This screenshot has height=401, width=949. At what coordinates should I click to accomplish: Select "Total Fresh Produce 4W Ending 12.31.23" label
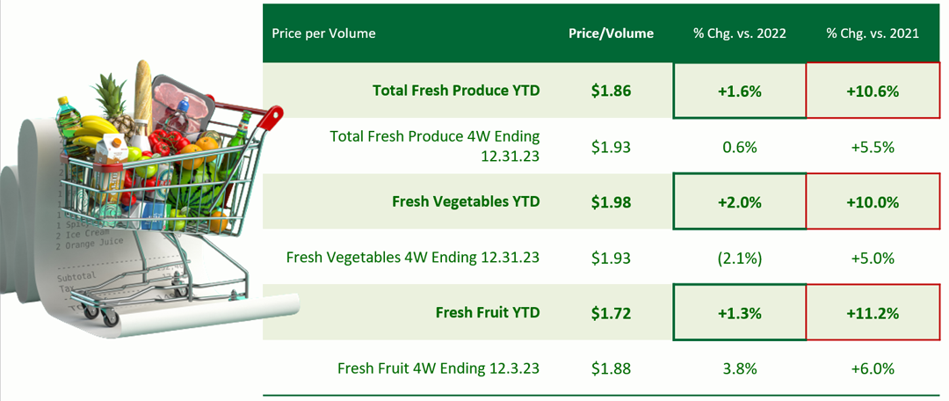(434, 146)
